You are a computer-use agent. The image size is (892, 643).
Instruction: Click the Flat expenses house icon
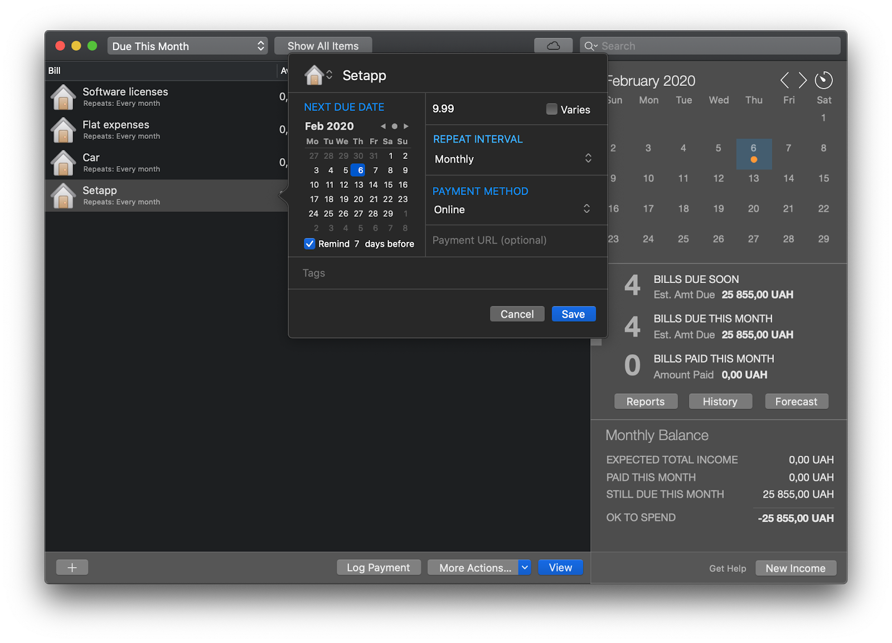pos(64,130)
